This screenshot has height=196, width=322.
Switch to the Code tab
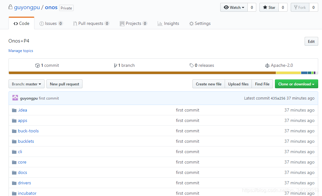tap(21, 23)
